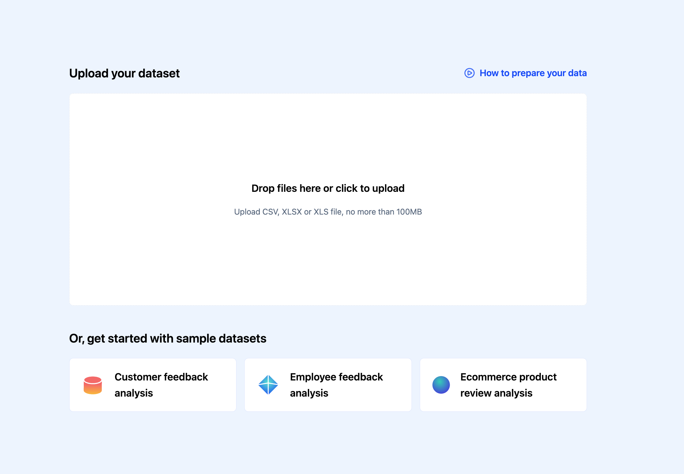The height and width of the screenshot is (474, 684).
Task: Click Drop files here or click to upload
Action: pyautogui.click(x=328, y=188)
